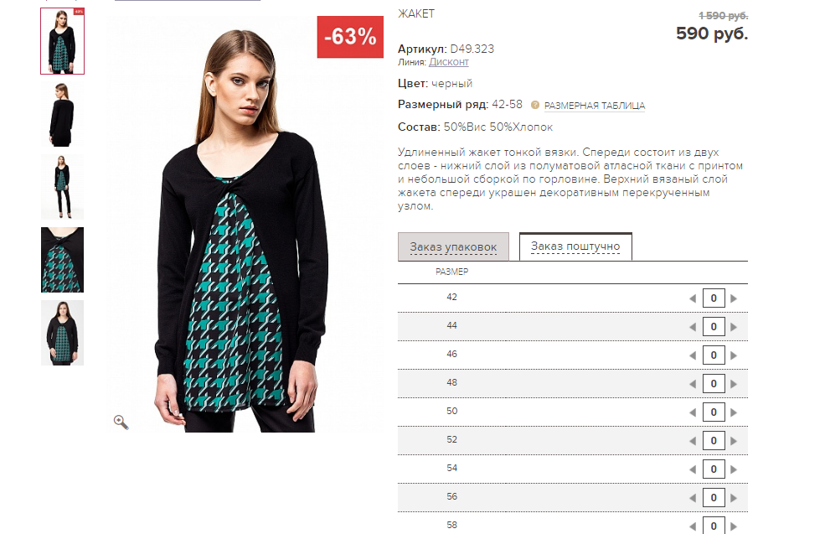
Task: Click the magnifier zoom icon on photo
Action: click(121, 422)
